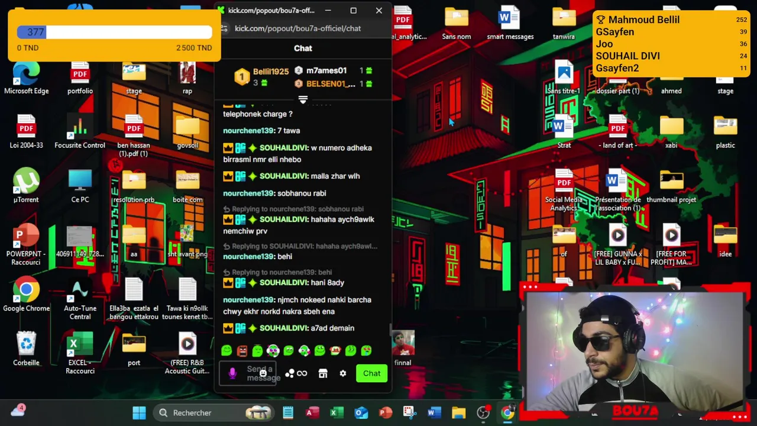Click 'Replying to nourchene139: sobhanou rabi' reference
The image size is (757, 426).
point(293,209)
